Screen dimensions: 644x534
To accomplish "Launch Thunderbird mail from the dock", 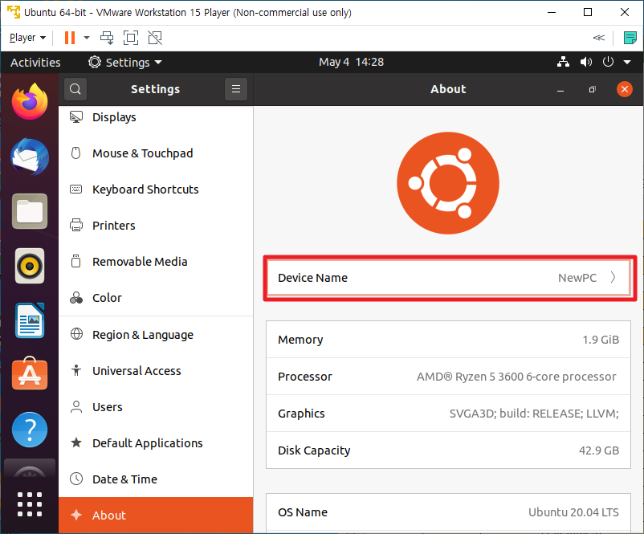I will 30,157.
